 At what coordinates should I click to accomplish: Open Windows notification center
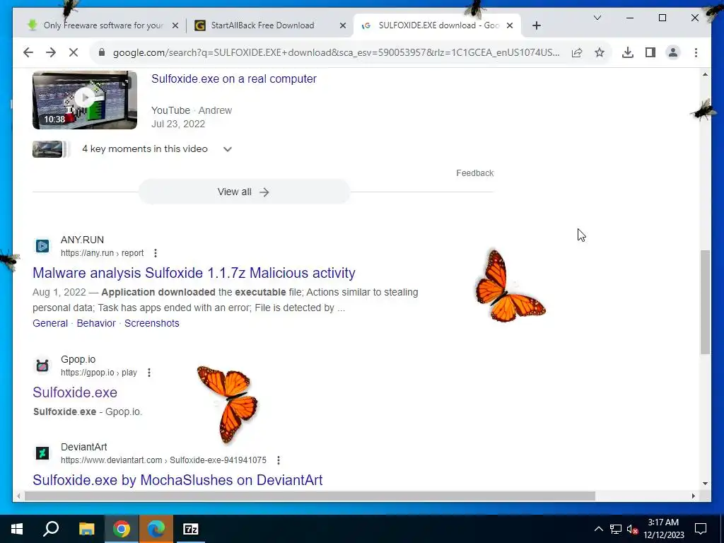tap(701, 529)
